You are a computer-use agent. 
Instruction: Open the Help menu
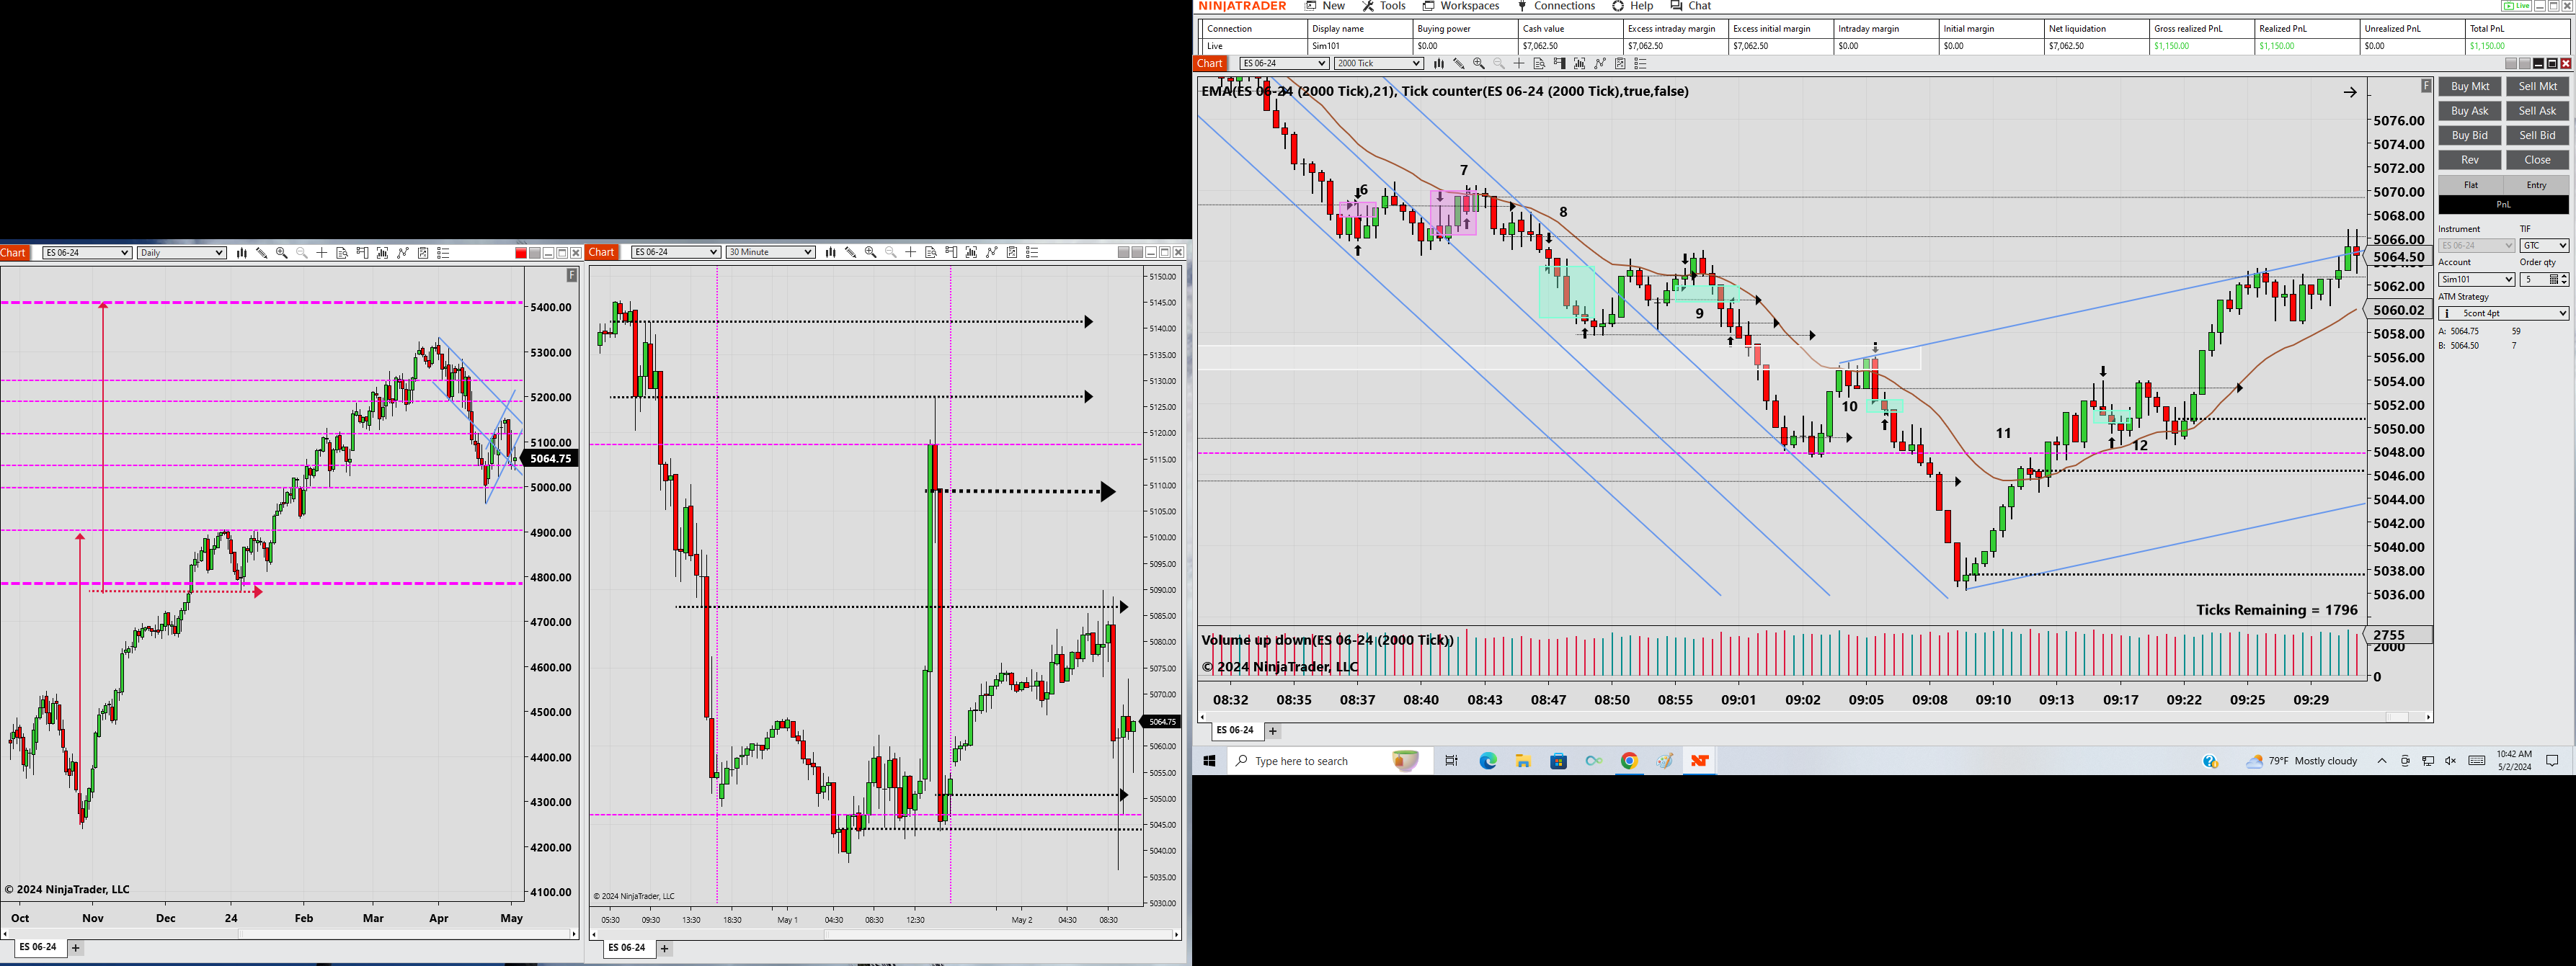1632,6
